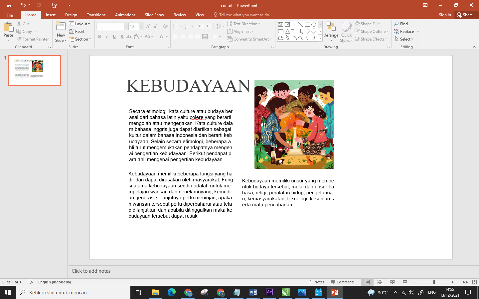Screen dimensions: 479x299
Task: Insert a Text Box from shapes gallery
Action: pos(281,25)
